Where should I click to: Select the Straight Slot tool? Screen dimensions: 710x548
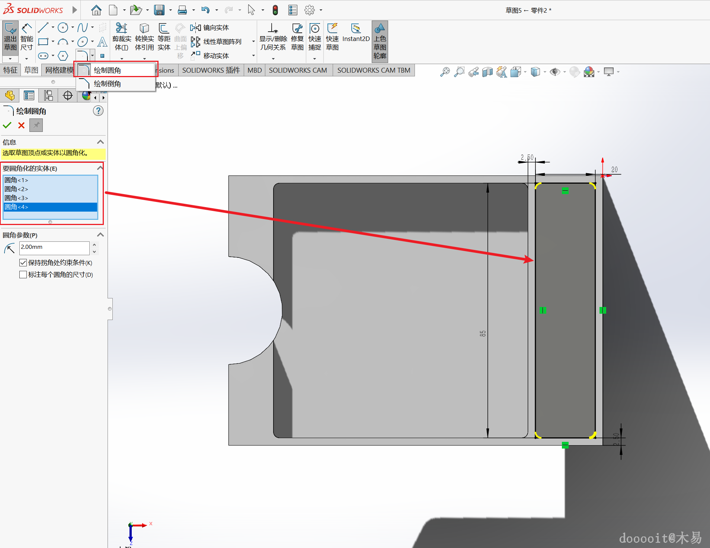43,56
